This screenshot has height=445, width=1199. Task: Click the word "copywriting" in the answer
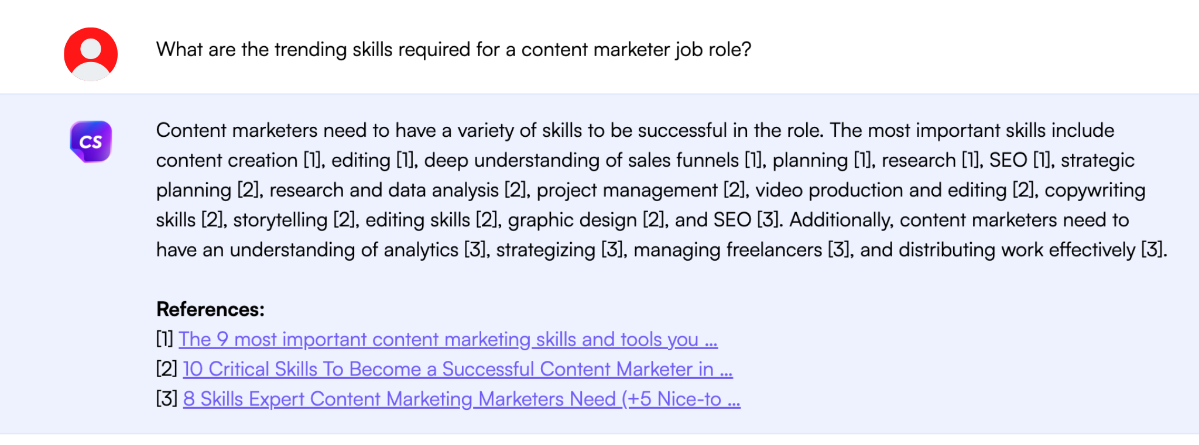click(1095, 190)
